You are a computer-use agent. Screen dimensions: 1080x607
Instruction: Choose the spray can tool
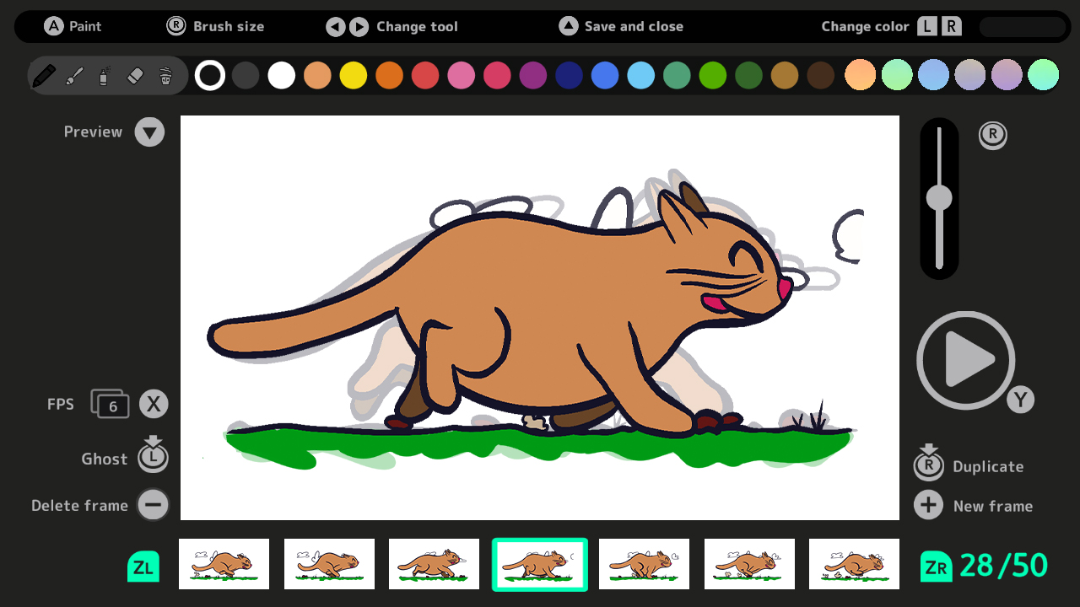pyautogui.click(x=105, y=75)
